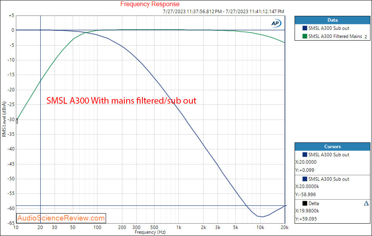Click the cursor reading 'Y:+0.099'
This screenshot has height=236, width=372.
pyautogui.click(x=305, y=170)
